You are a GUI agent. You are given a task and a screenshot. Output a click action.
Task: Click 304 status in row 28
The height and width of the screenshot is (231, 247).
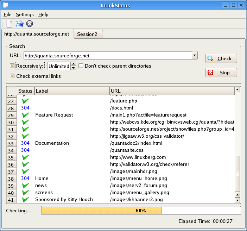coord(25,108)
